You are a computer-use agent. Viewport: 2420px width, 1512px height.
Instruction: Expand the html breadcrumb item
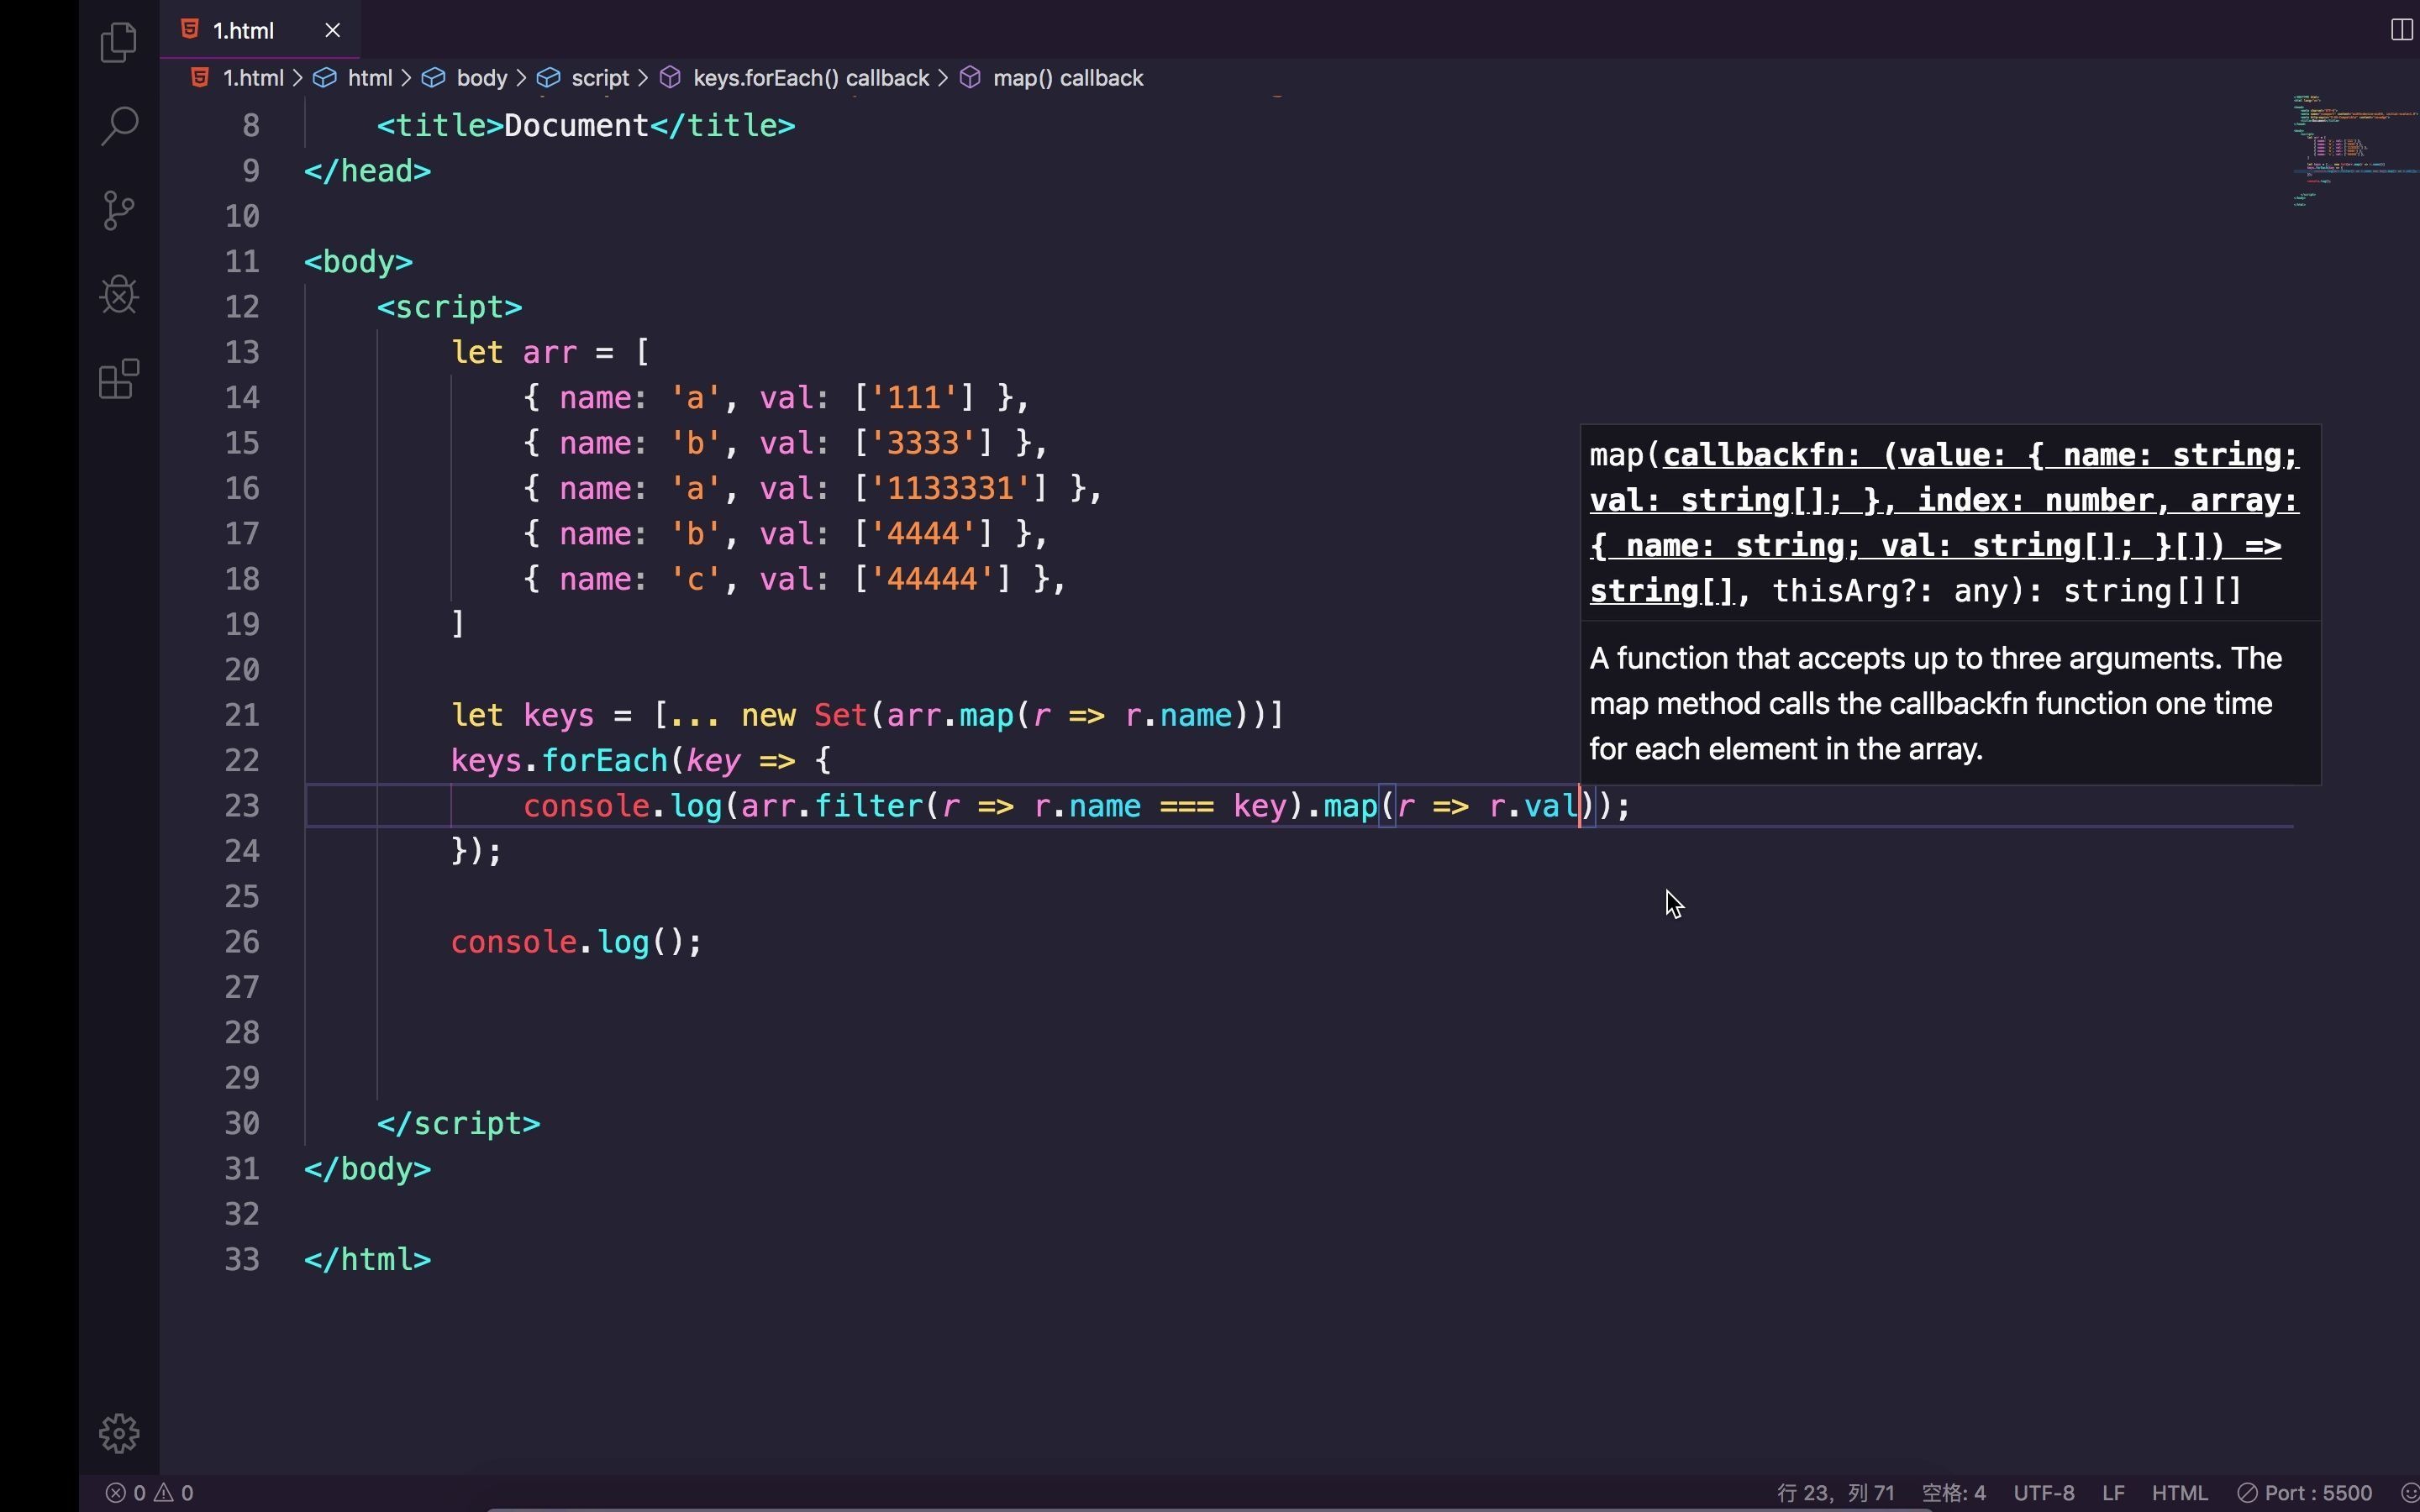[369, 78]
